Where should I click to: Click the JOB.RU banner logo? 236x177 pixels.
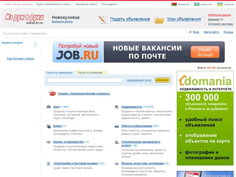[x=78, y=52]
